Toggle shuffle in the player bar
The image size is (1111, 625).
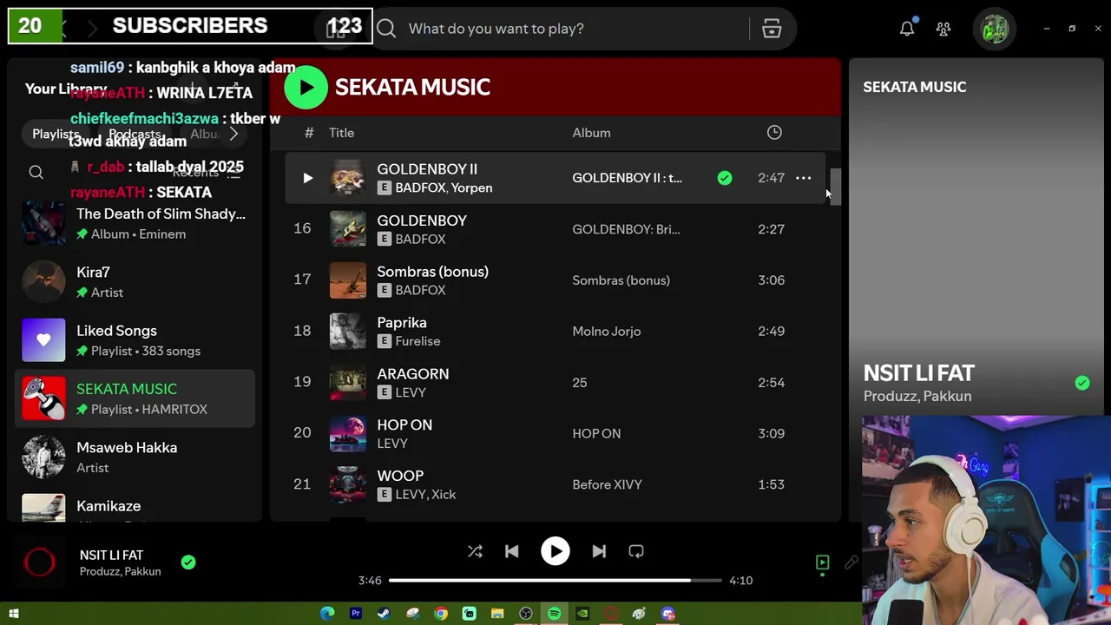[475, 551]
